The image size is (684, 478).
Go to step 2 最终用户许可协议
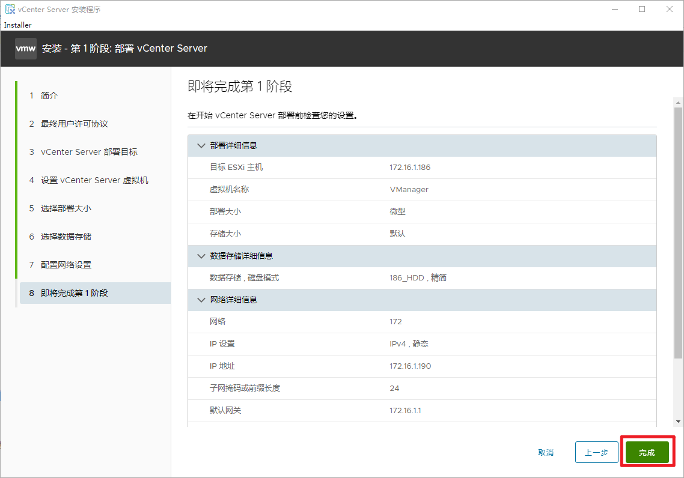pos(74,124)
